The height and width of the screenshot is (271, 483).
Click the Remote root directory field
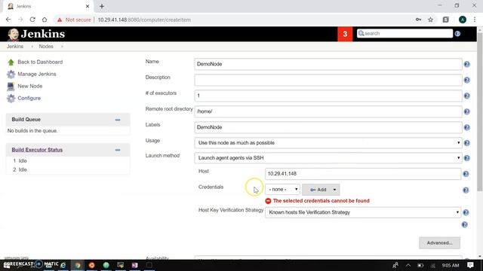[328, 111]
